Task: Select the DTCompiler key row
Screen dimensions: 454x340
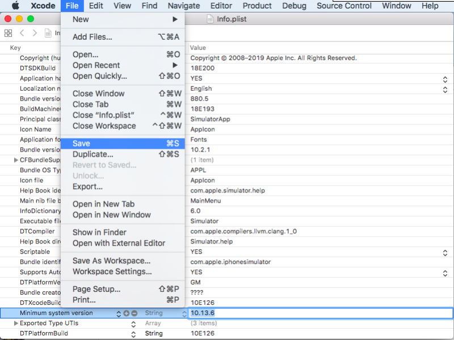Action: pos(37,232)
